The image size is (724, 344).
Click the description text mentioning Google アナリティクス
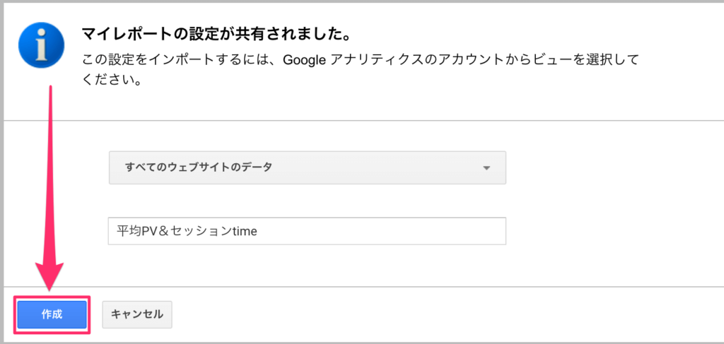click(360, 69)
